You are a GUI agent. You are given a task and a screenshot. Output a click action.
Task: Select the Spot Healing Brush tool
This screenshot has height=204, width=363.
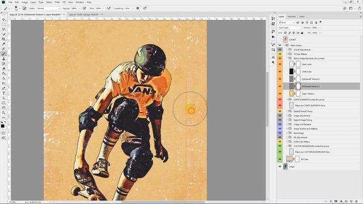pos(3,49)
